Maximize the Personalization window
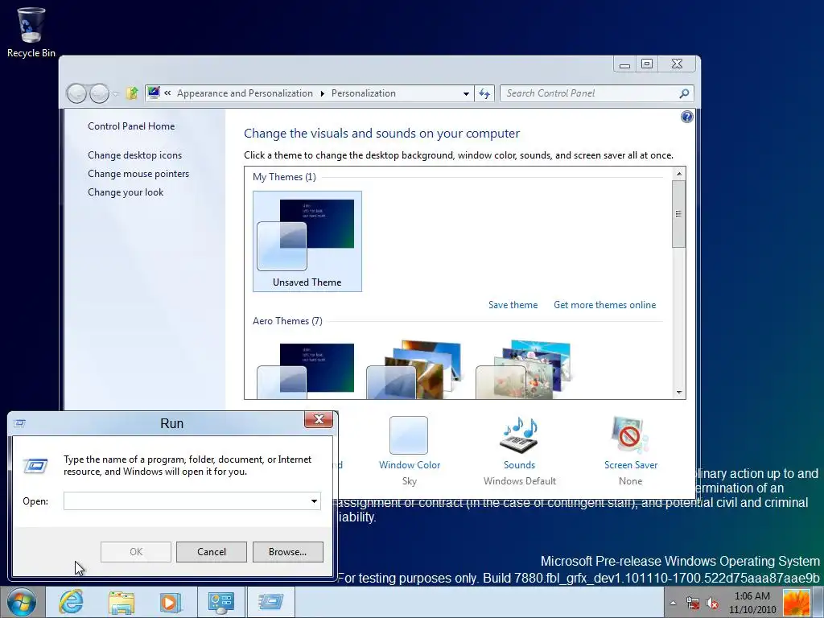824x618 pixels. [647, 64]
